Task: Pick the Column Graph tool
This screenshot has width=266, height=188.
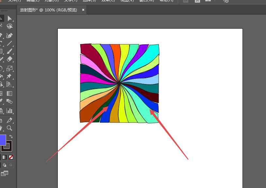Action: (x=9, y=111)
